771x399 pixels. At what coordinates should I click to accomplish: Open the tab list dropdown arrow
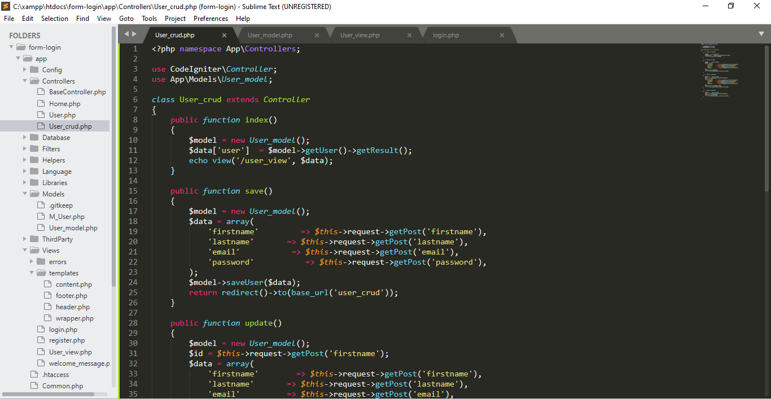pos(761,34)
